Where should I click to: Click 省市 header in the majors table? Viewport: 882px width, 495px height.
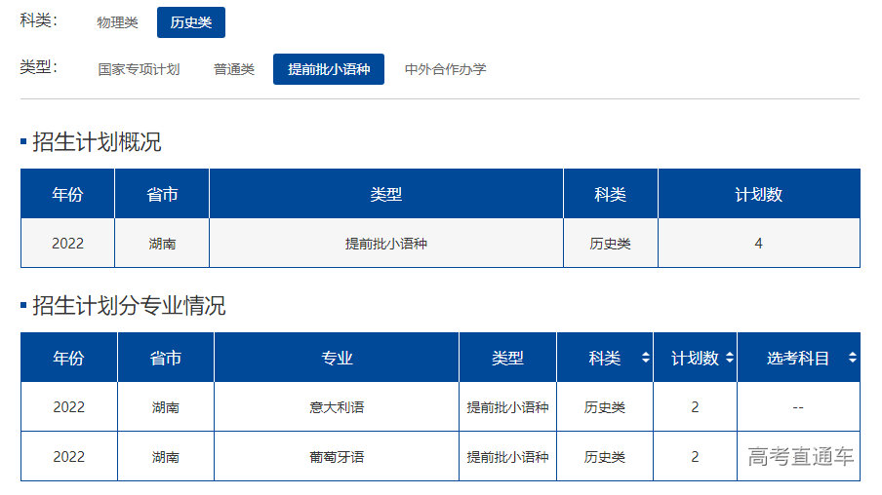165,359
